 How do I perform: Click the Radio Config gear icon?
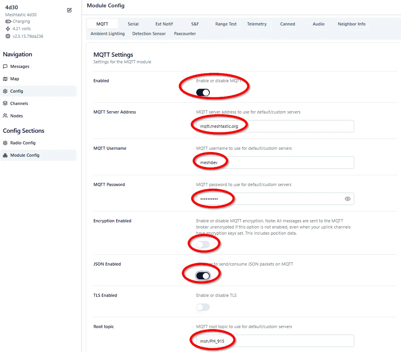5,143
